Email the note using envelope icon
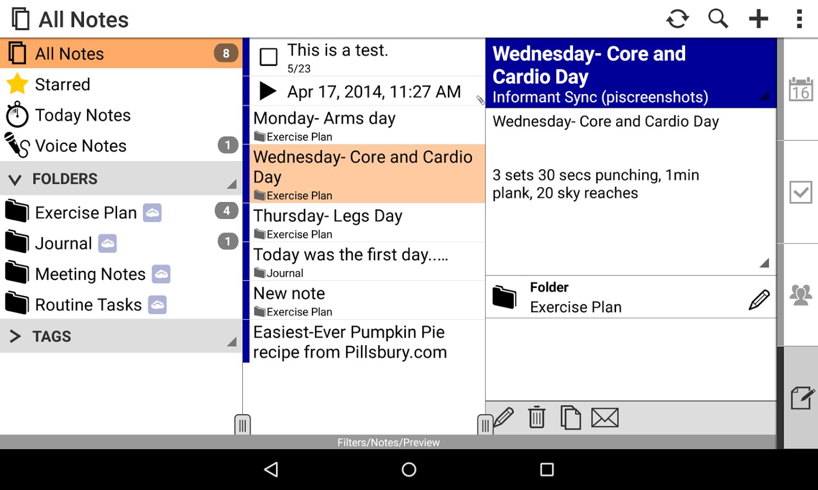 [605, 418]
